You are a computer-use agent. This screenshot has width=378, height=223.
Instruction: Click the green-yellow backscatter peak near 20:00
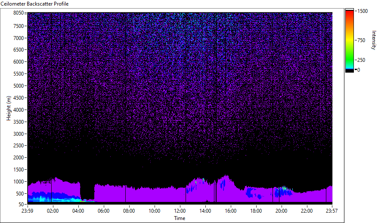click(x=284, y=188)
